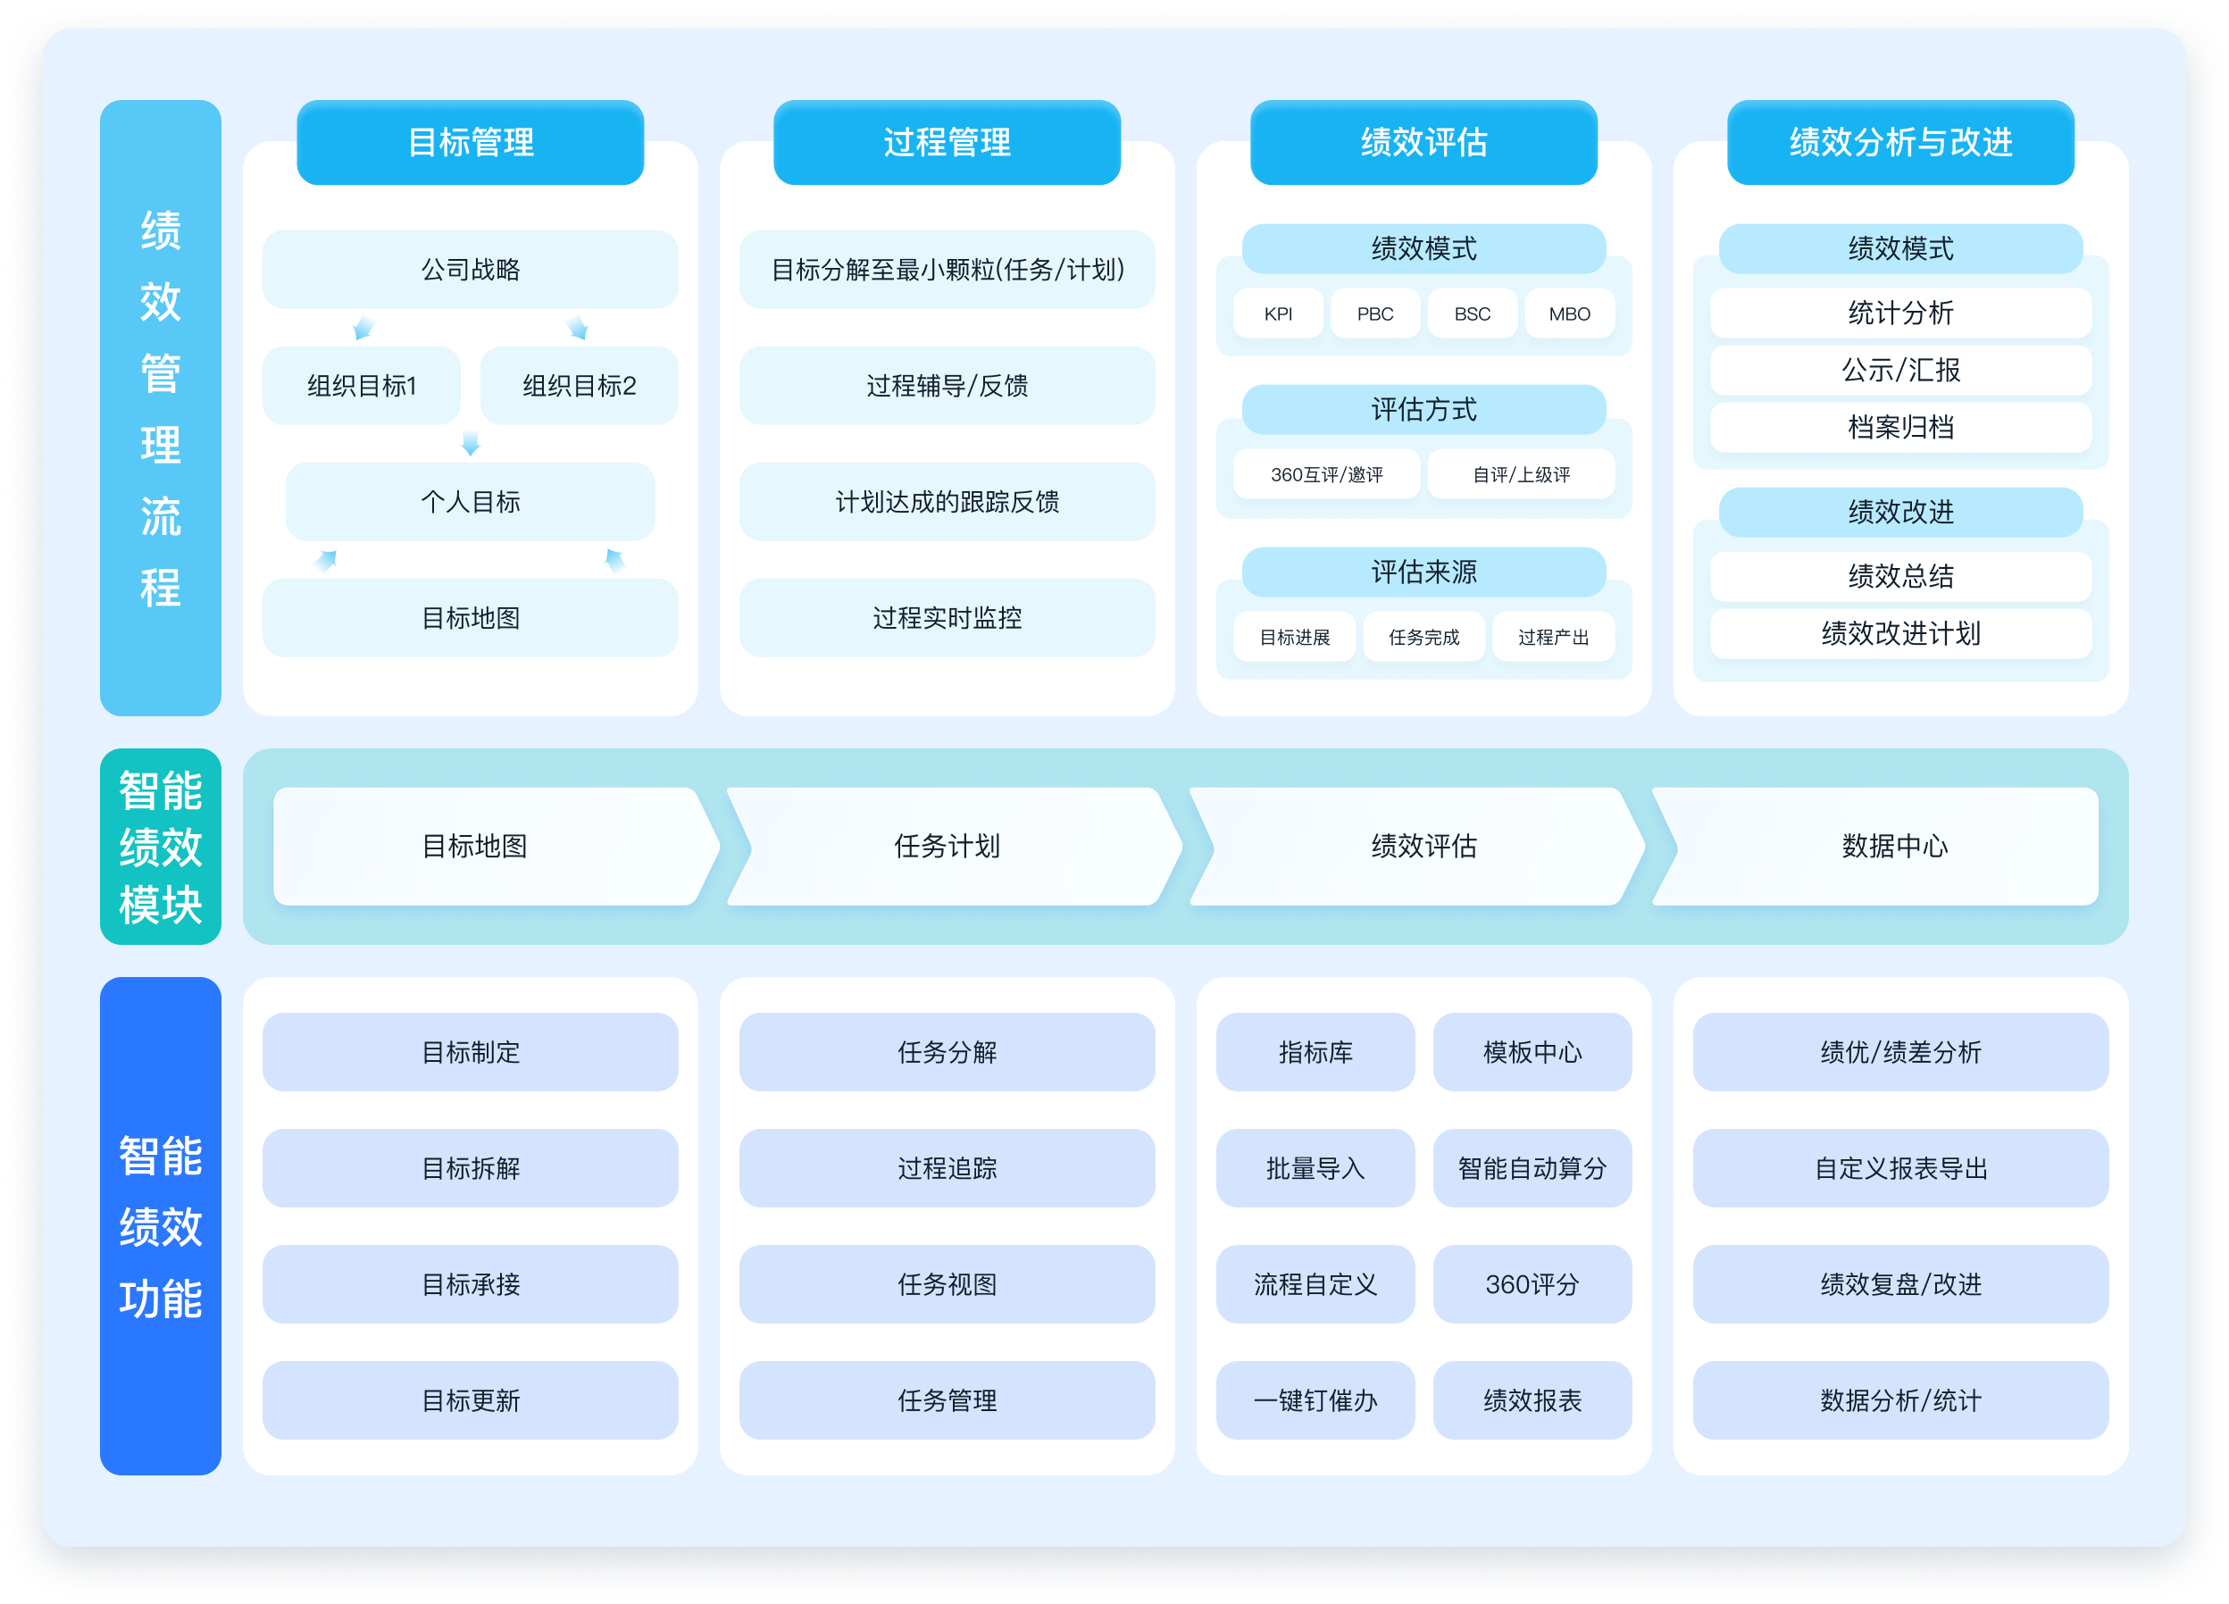Click the 个人目标 box
The image size is (2229, 1604).
(x=470, y=501)
